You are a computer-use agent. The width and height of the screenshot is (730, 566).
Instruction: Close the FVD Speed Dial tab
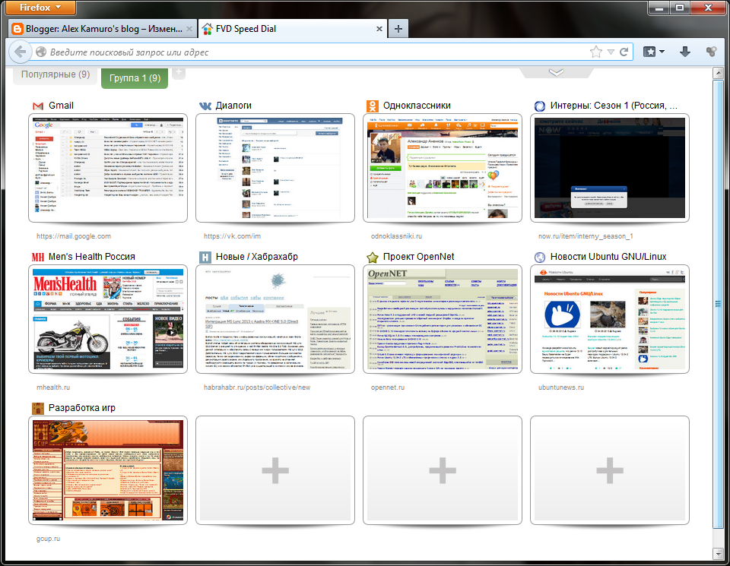click(379, 29)
